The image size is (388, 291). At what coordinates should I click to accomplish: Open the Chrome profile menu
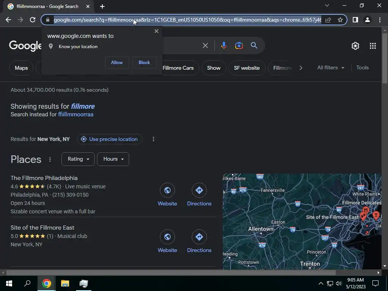point(368,20)
